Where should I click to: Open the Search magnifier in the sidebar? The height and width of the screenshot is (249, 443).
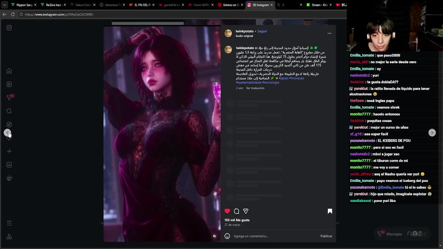point(9,111)
